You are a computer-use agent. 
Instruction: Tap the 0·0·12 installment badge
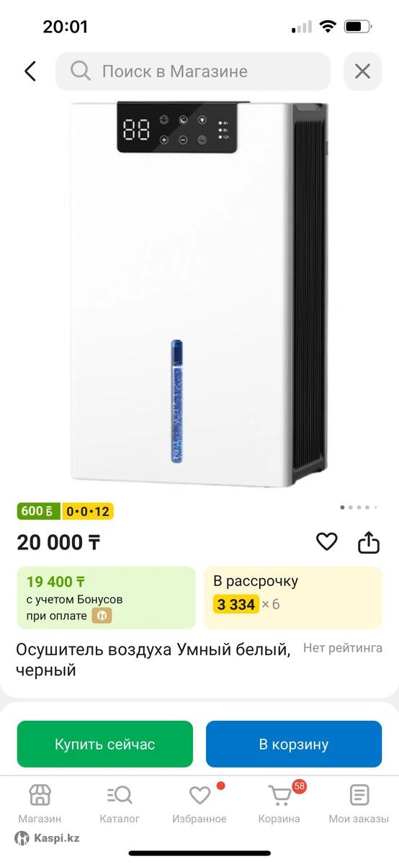pos(88,511)
